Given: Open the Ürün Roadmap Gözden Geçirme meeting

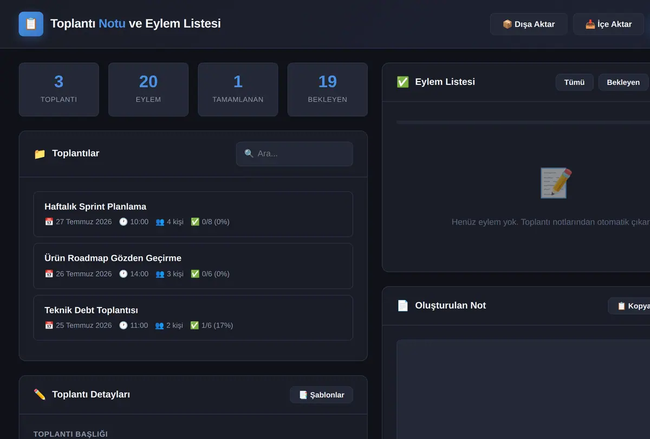Looking at the screenshot, I should (x=193, y=266).
